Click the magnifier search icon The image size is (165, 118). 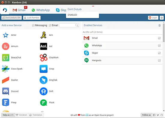coord(77,25)
